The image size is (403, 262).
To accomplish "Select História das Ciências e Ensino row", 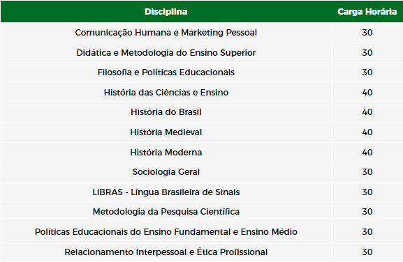I will (201, 92).
